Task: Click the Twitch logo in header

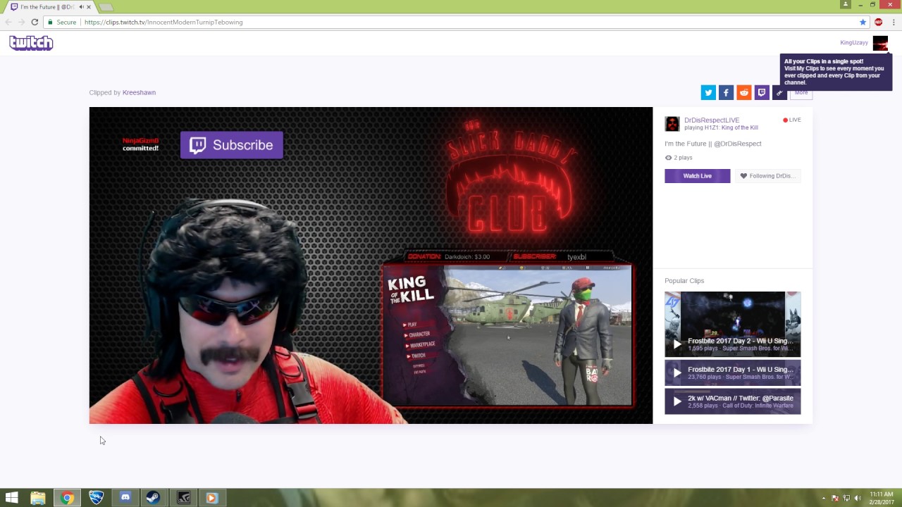Action: tap(31, 43)
